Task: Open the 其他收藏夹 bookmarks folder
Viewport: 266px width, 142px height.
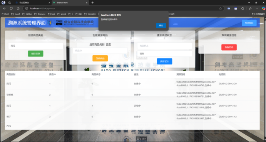Action: coord(258,14)
